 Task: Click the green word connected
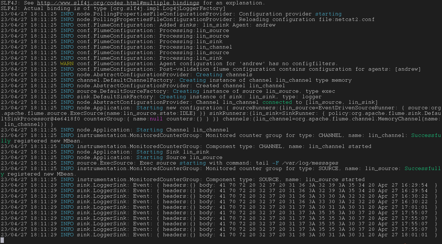[277, 102]
